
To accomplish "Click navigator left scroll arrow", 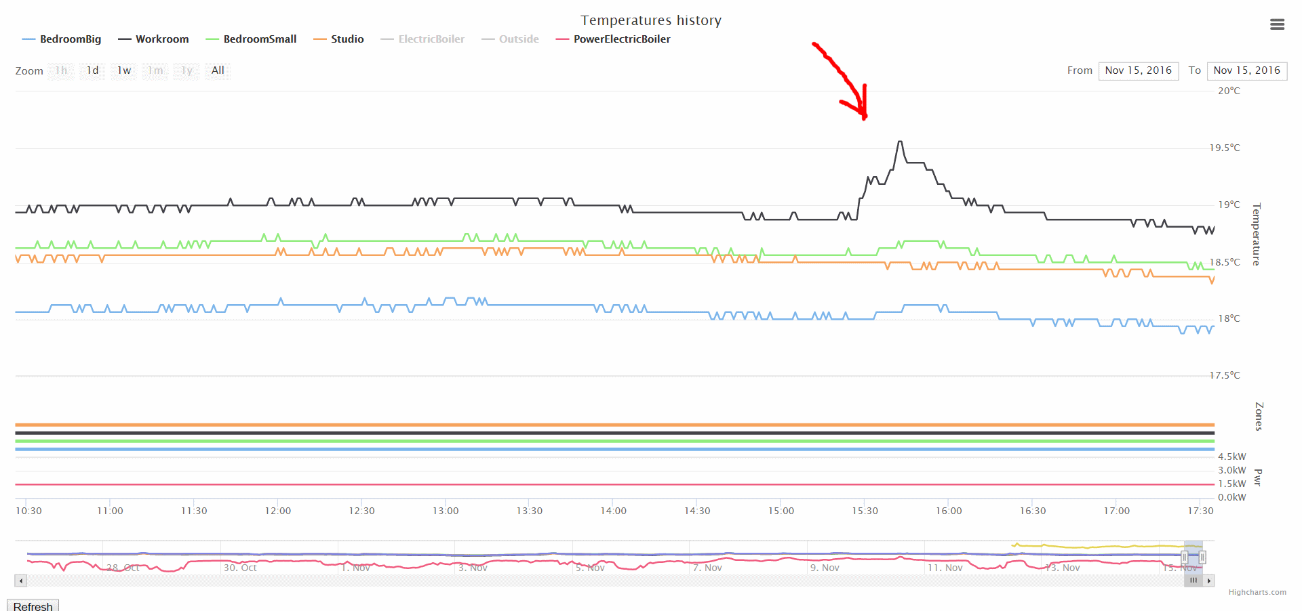I will 21,581.
